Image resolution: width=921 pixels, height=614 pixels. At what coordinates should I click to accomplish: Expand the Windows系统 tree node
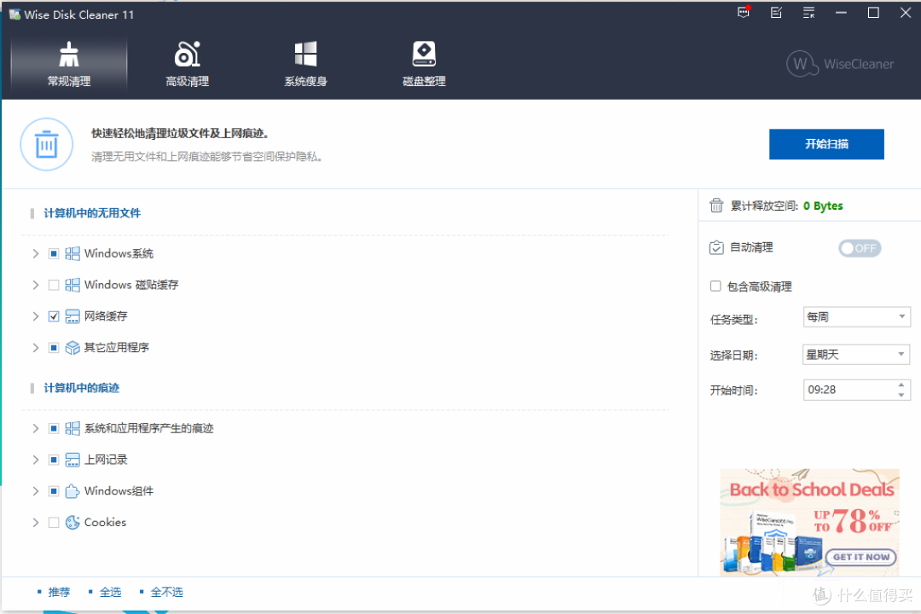[x=35, y=254]
